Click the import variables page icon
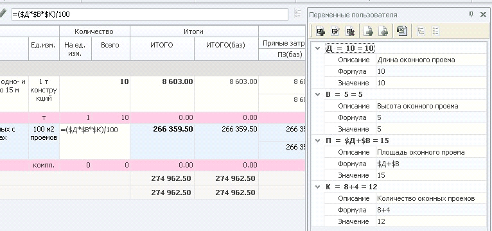492x231 pixels. (x=383, y=31)
